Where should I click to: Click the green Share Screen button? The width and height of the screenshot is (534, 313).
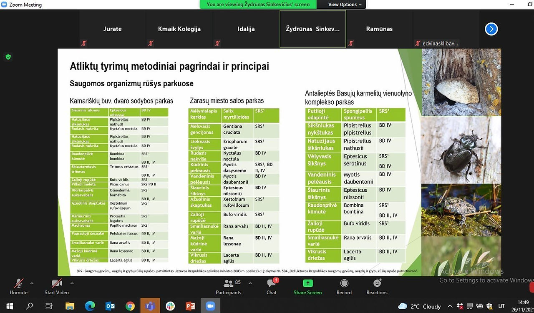(x=308, y=287)
